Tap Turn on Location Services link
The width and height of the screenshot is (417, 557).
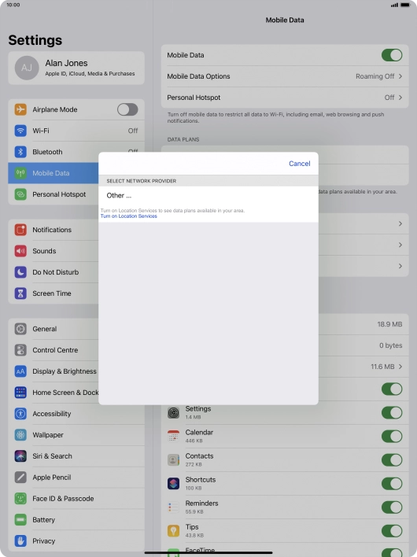(128, 216)
